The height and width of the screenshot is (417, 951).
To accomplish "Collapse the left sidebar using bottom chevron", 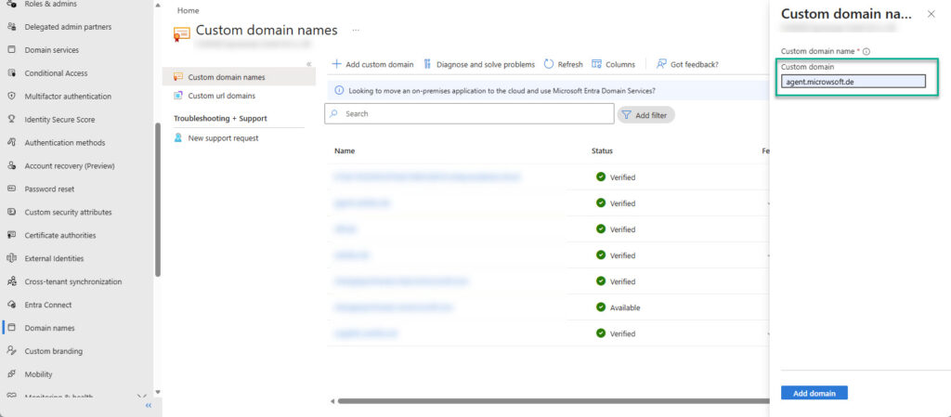I will [x=148, y=405].
